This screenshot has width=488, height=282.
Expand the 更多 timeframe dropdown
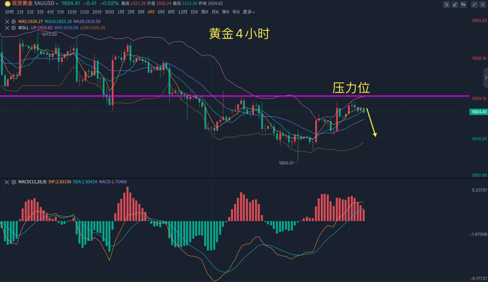tap(248, 12)
